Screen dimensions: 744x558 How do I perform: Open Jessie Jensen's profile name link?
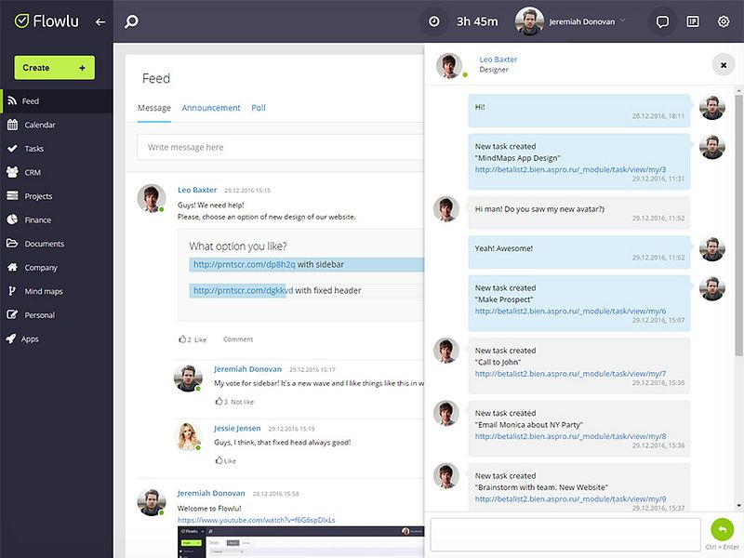point(237,428)
